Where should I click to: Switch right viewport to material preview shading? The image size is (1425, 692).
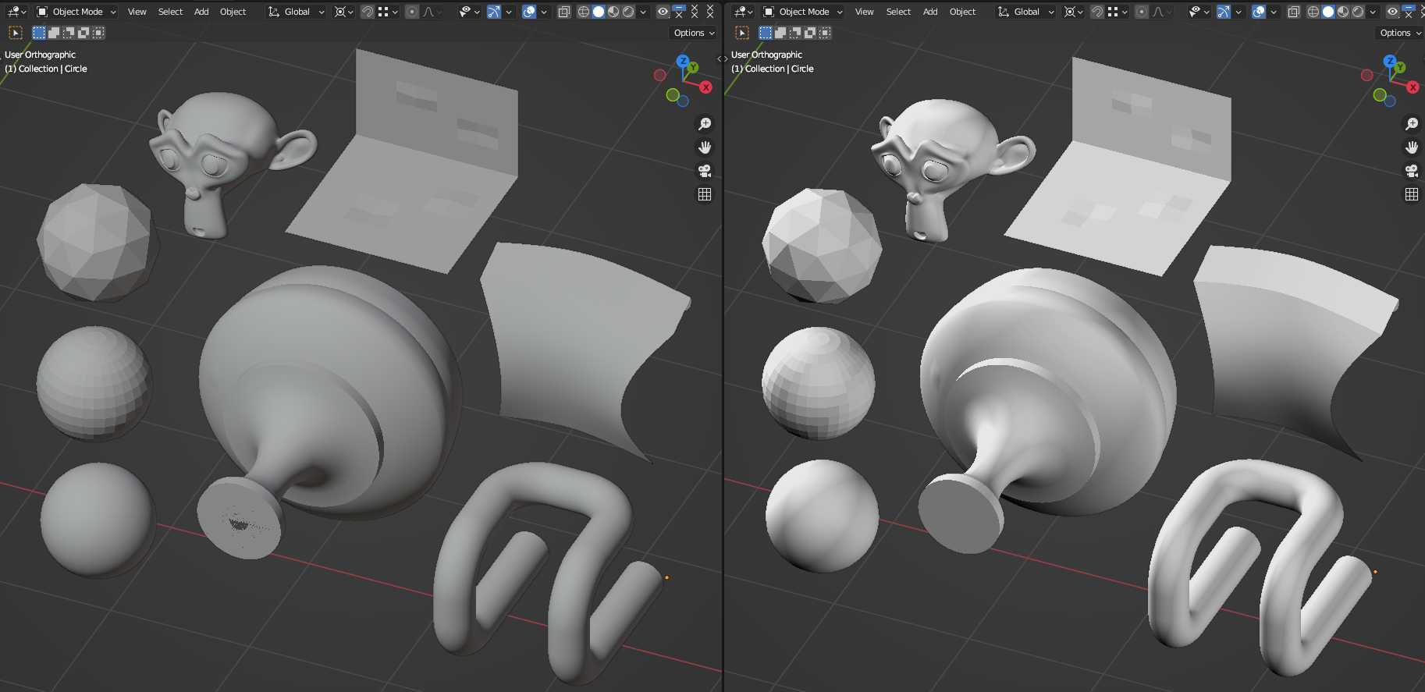(1343, 12)
